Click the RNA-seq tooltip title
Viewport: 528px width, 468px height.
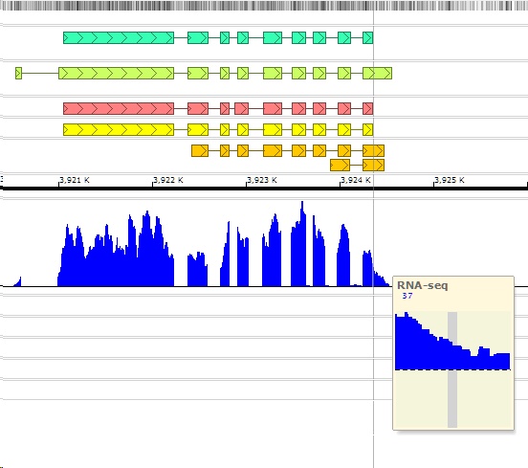[422, 285]
